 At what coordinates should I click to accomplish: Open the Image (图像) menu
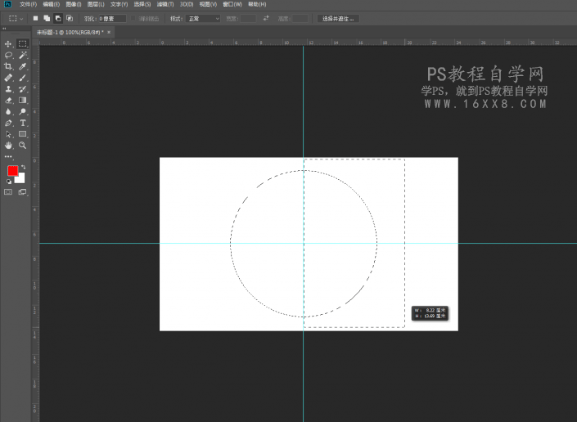[74, 4]
